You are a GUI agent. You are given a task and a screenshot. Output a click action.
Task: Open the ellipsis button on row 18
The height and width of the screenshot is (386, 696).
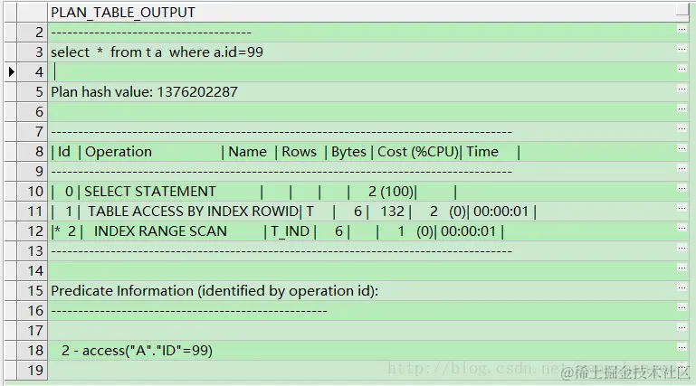tap(682, 348)
